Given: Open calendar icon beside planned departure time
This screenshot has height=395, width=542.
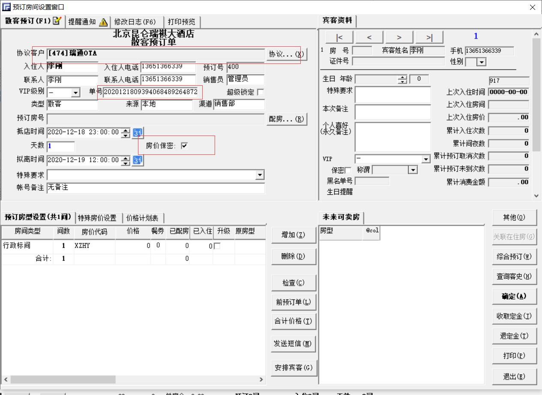Looking at the screenshot, I should point(138,160).
